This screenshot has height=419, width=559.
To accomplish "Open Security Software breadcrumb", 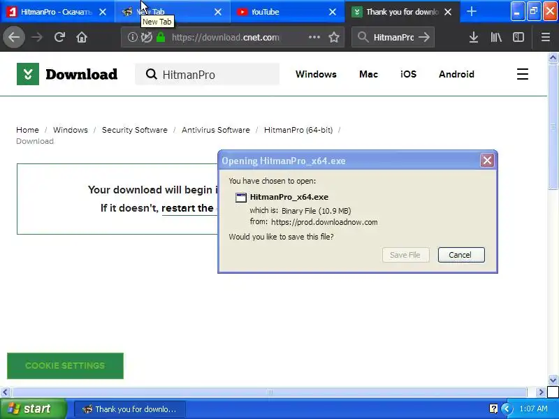I will click(134, 130).
